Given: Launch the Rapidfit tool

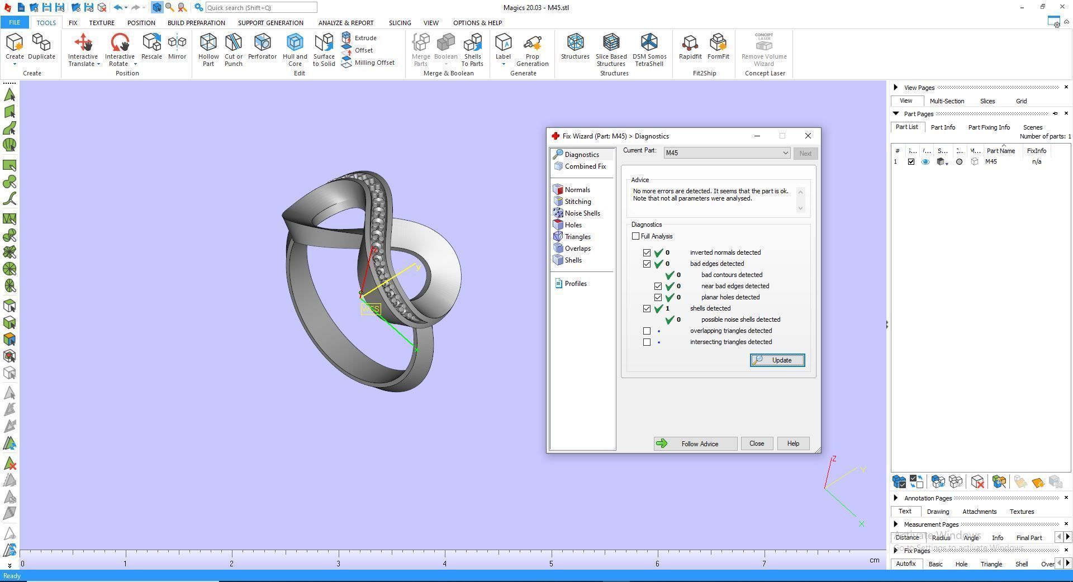Looking at the screenshot, I should tap(690, 46).
